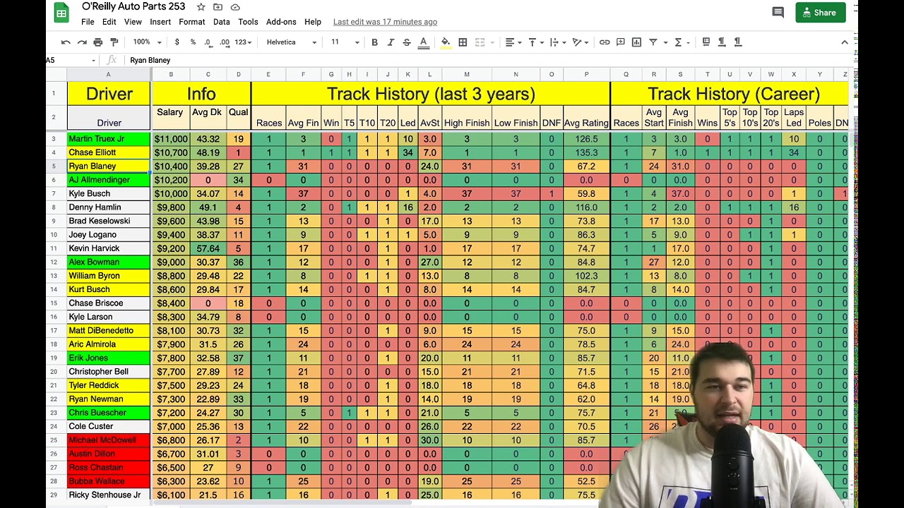904x508 pixels.
Task: Format as percent icon
Action: [193, 42]
